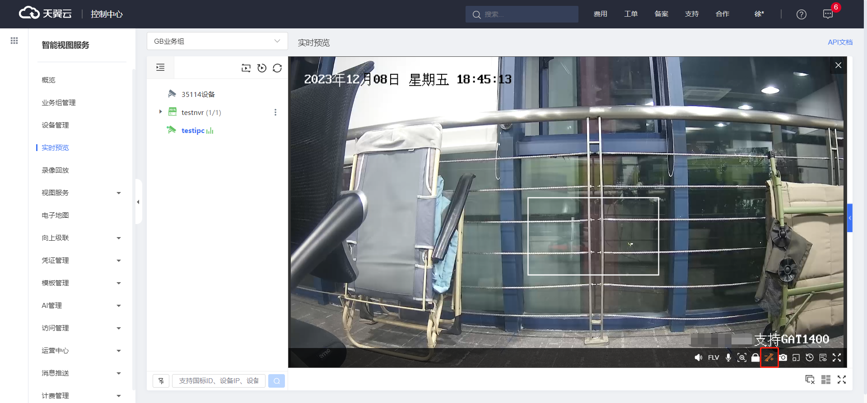Toggle microphone intercom on the video
This screenshot has width=867, height=403.
pyautogui.click(x=728, y=357)
